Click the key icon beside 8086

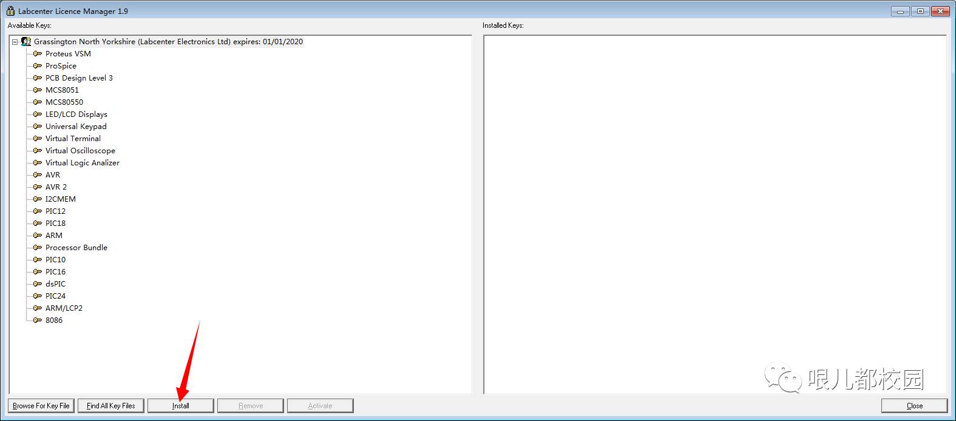[x=38, y=320]
